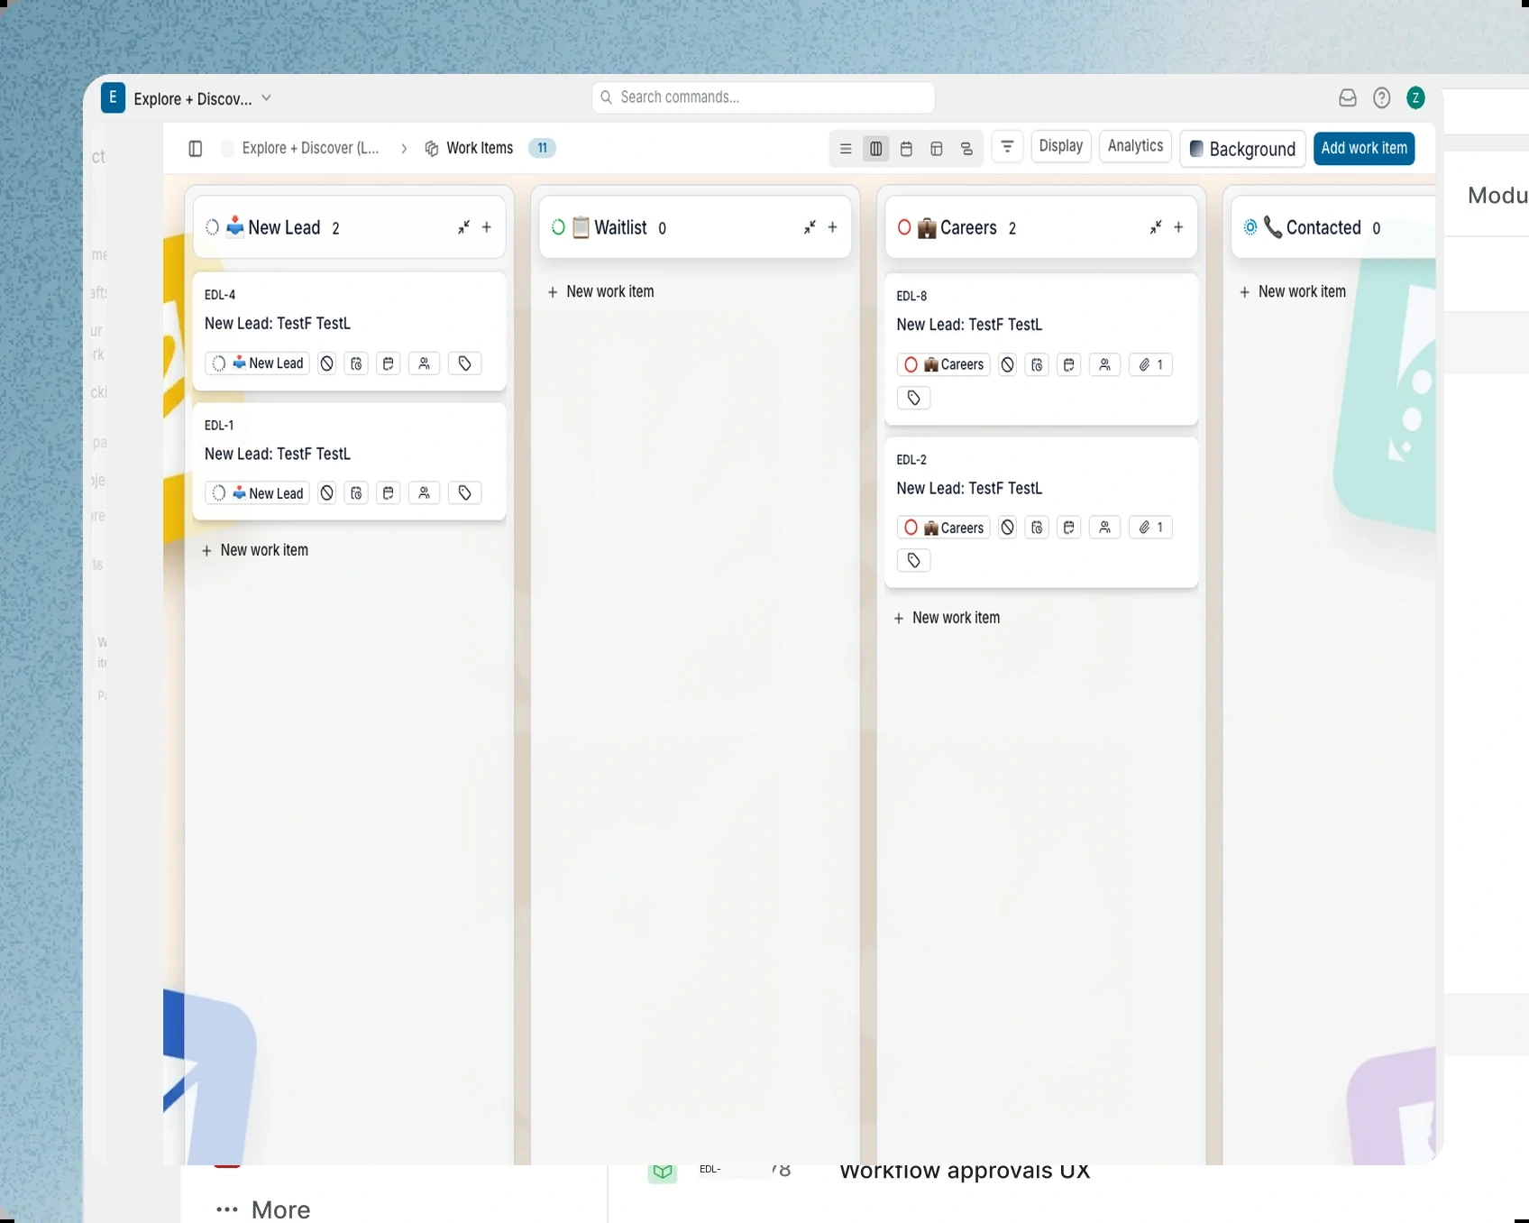Viewport: 1529px width, 1223px height.
Task: Open attachment count on EDL-8 card
Action: click(x=1150, y=364)
